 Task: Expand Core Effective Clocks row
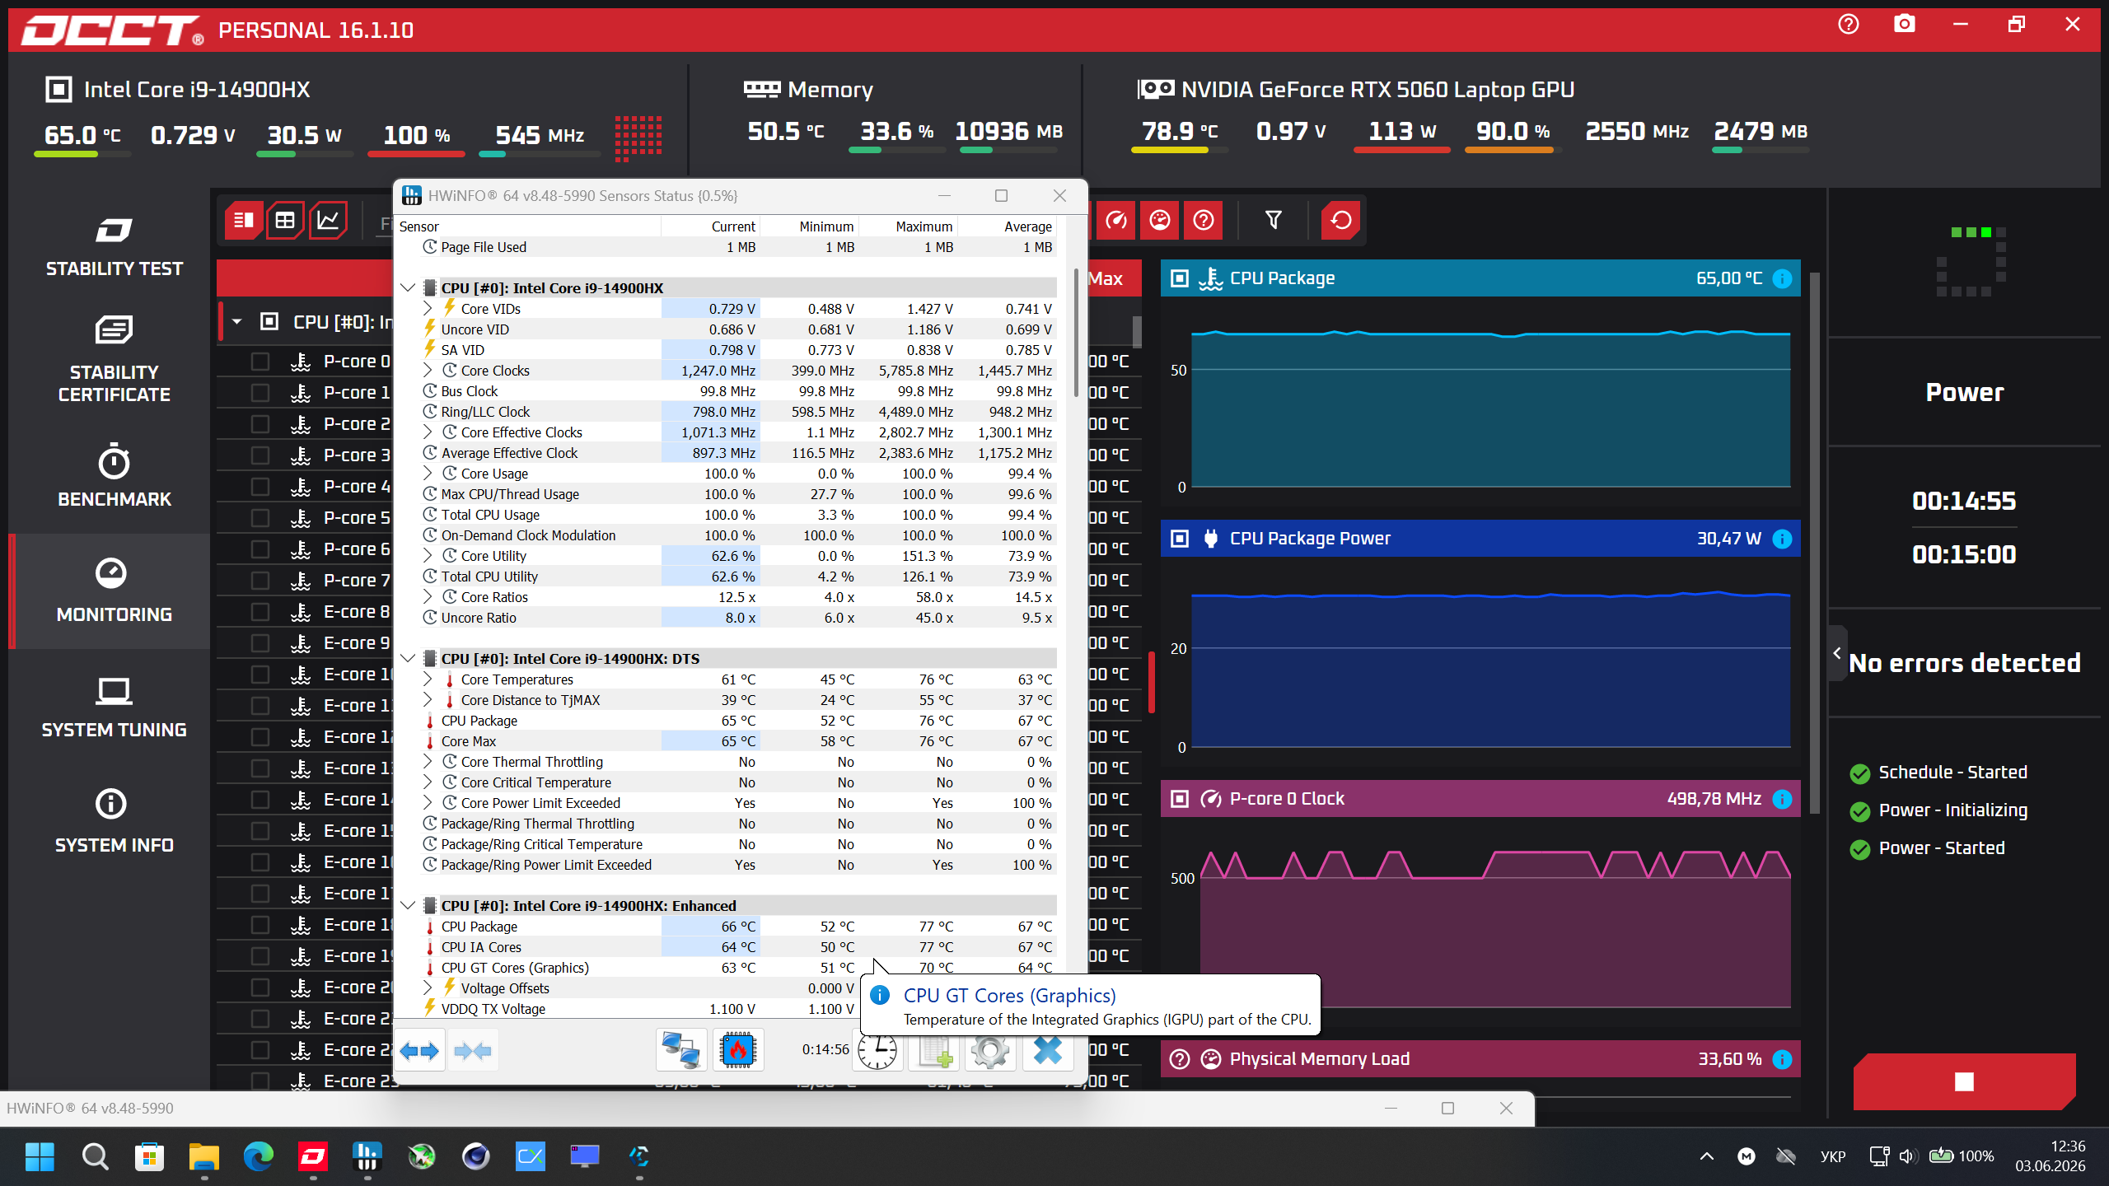428,432
